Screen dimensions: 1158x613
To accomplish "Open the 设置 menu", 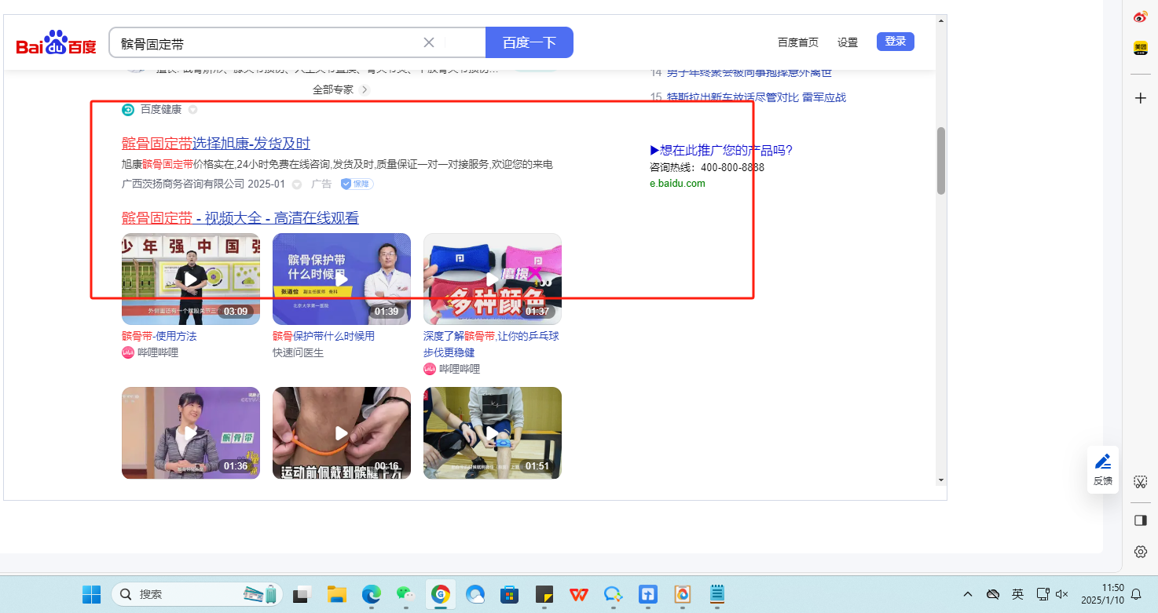I will pos(848,42).
